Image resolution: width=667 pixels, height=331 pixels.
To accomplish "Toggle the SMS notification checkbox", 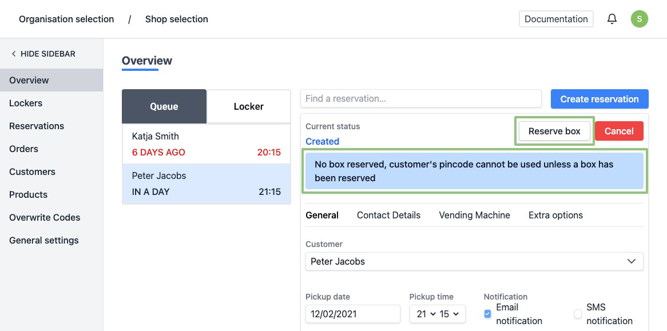I will pyautogui.click(x=578, y=314).
